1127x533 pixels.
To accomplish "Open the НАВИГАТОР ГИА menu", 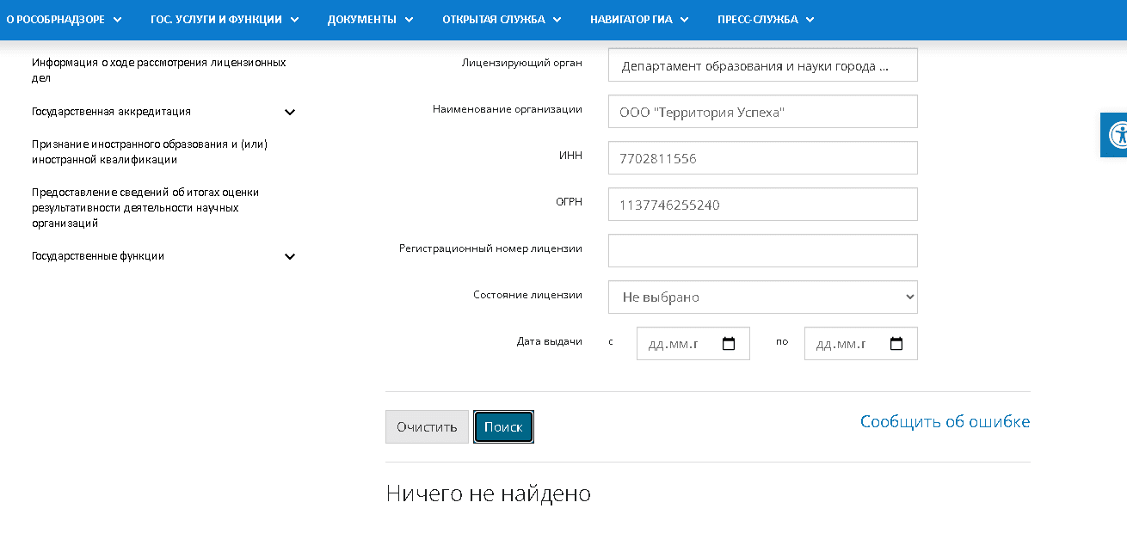I will click(637, 19).
